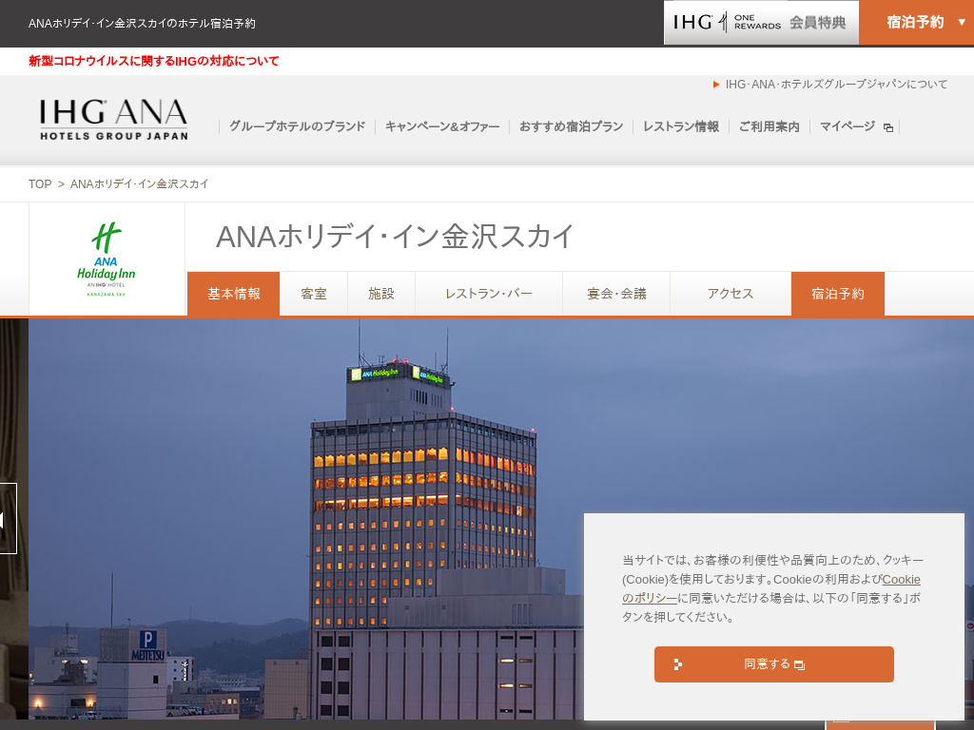Select the 施設 tab
This screenshot has width=974, height=730.
(x=381, y=294)
